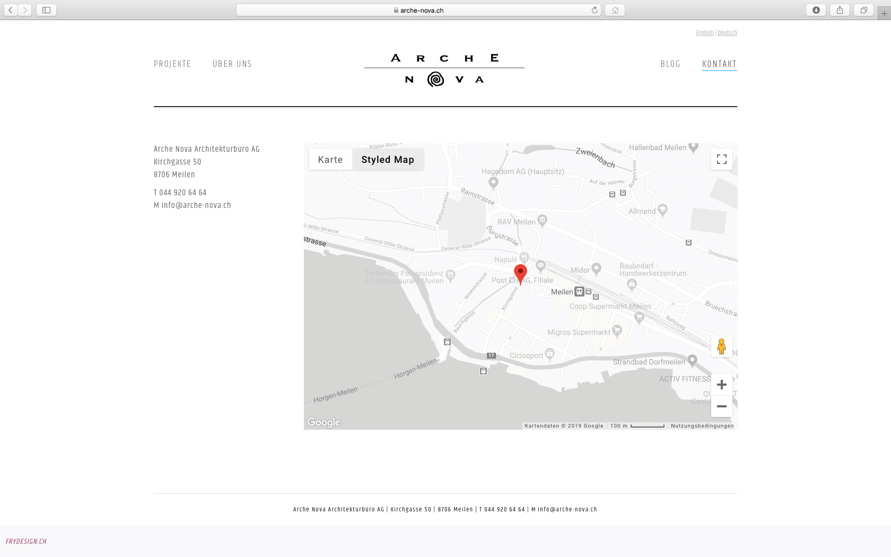Reload the arche-nova.ch page
This screenshot has height=557, width=891.
(x=595, y=10)
